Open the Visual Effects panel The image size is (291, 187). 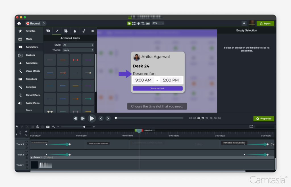pyautogui.click(x=29, y=71)
